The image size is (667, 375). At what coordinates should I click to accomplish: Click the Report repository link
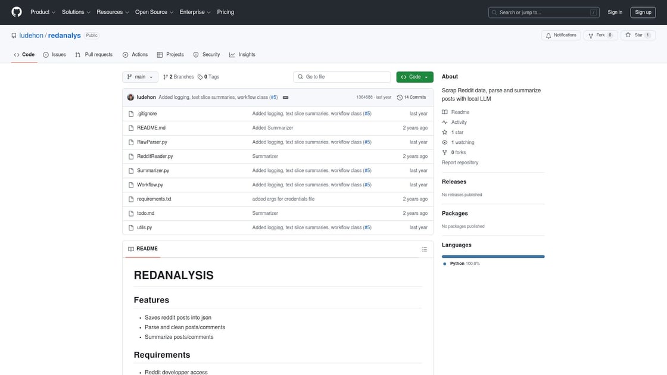click(460, 162)
